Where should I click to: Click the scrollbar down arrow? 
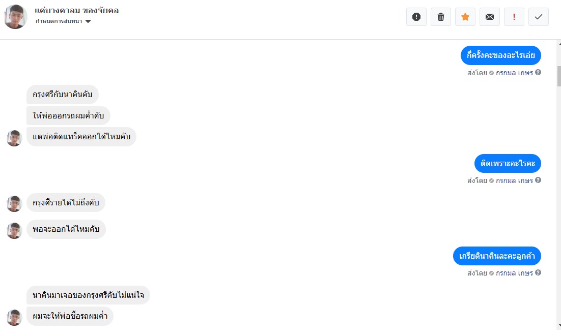click(558, 325)
